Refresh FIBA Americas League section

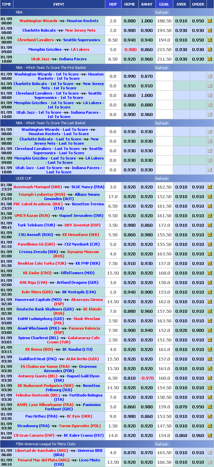pos(162,444)
